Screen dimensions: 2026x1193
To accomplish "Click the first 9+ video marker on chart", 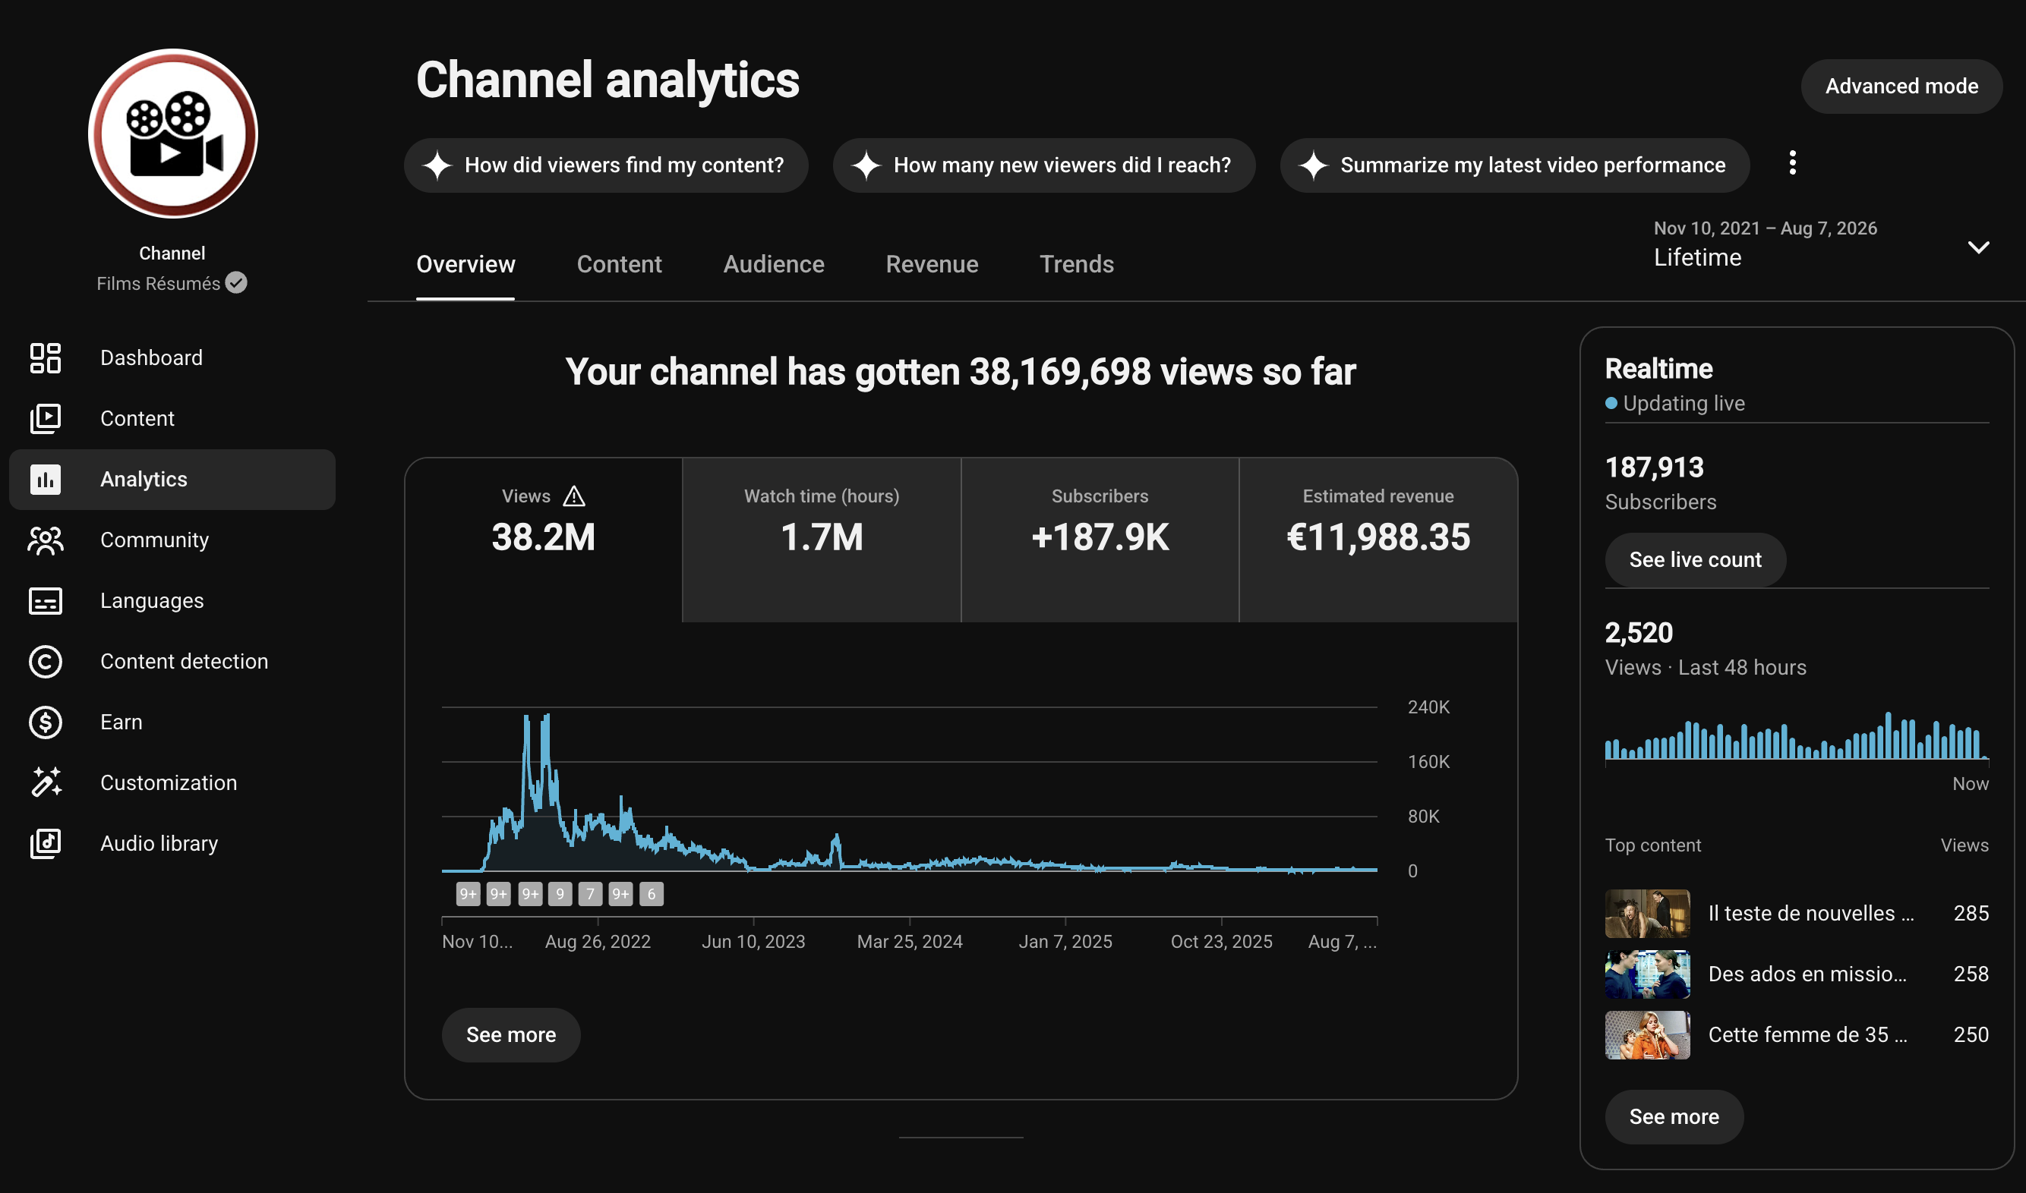I will pyautogui.click(x=468, y=894).
